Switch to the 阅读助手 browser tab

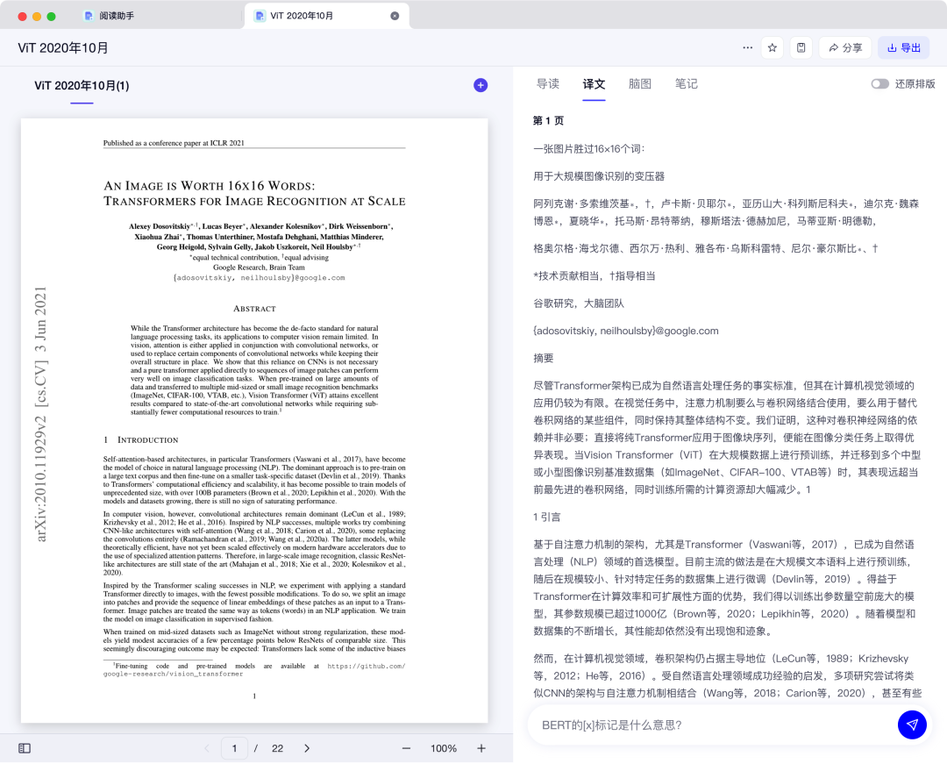tap(117, 16)
